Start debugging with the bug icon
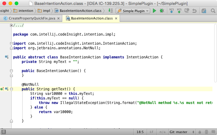217x135 pixels. click(162, 11)
